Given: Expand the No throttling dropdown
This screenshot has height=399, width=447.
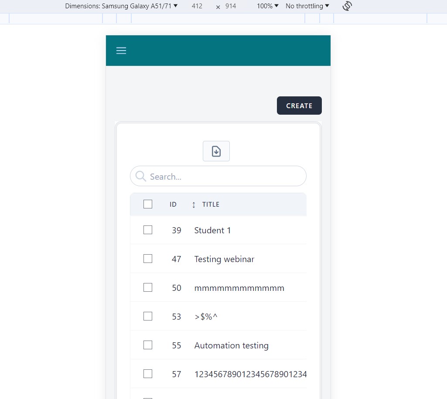Looking at the screenshot, I should [307, 6].
